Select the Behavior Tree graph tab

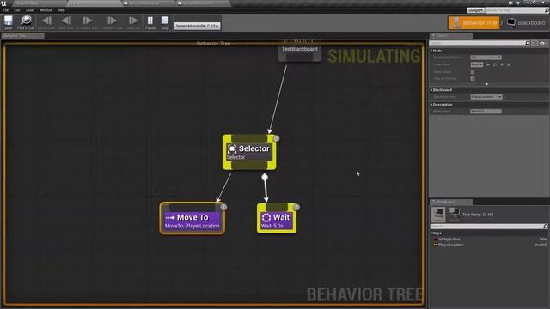(x=22, y=36)
